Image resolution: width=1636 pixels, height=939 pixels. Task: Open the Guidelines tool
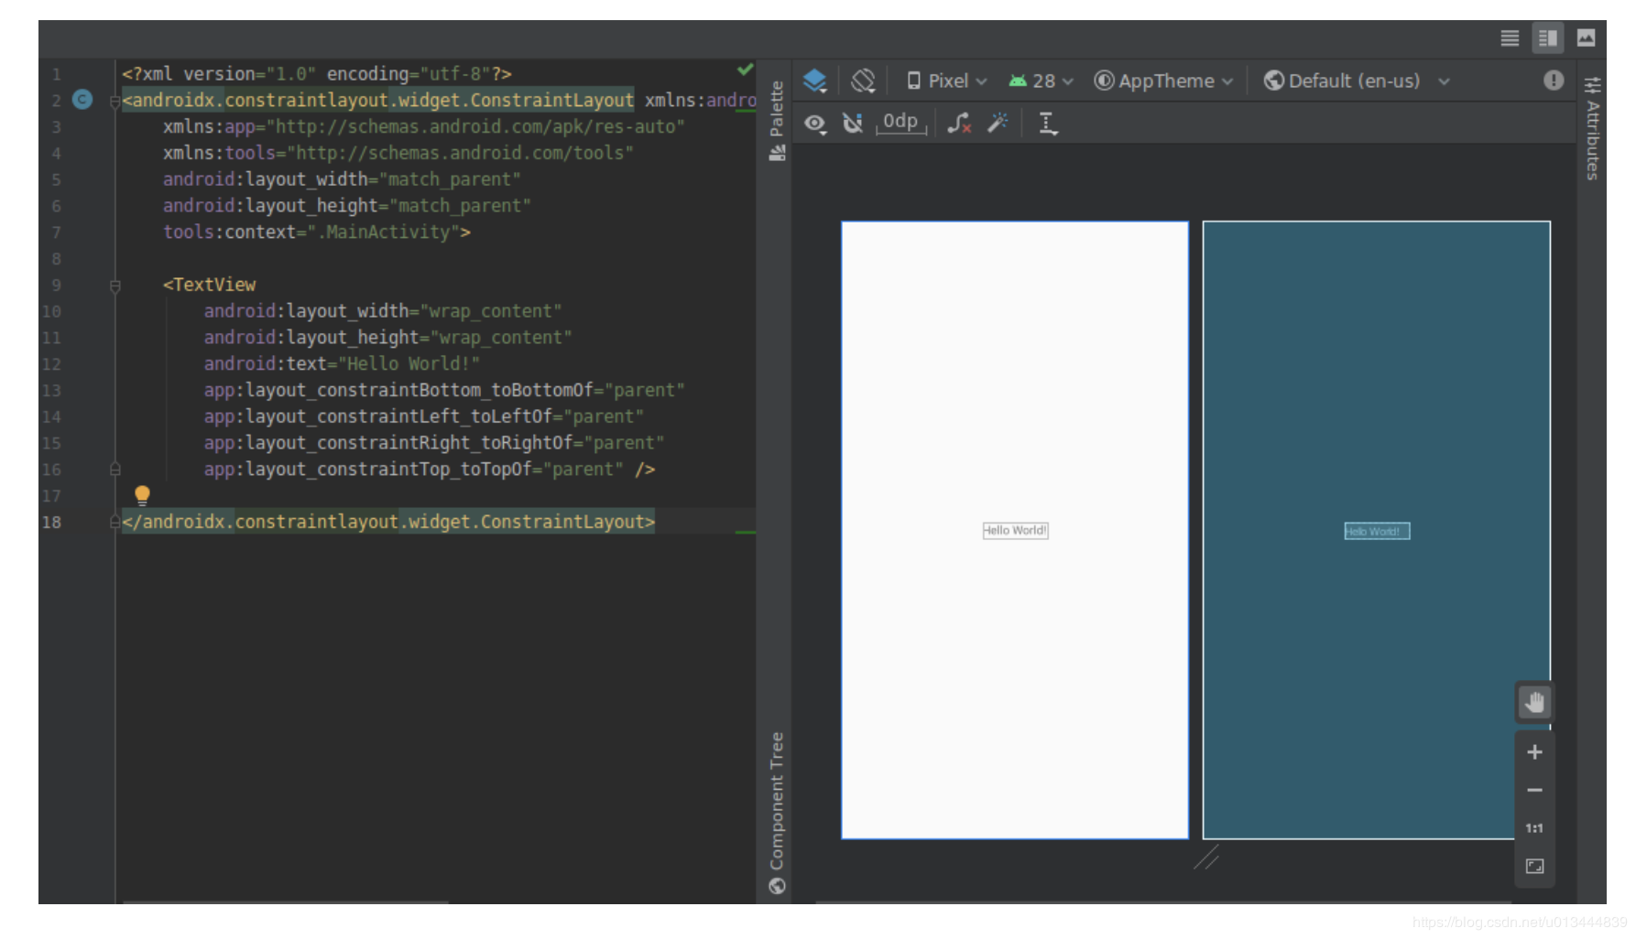1048,124
